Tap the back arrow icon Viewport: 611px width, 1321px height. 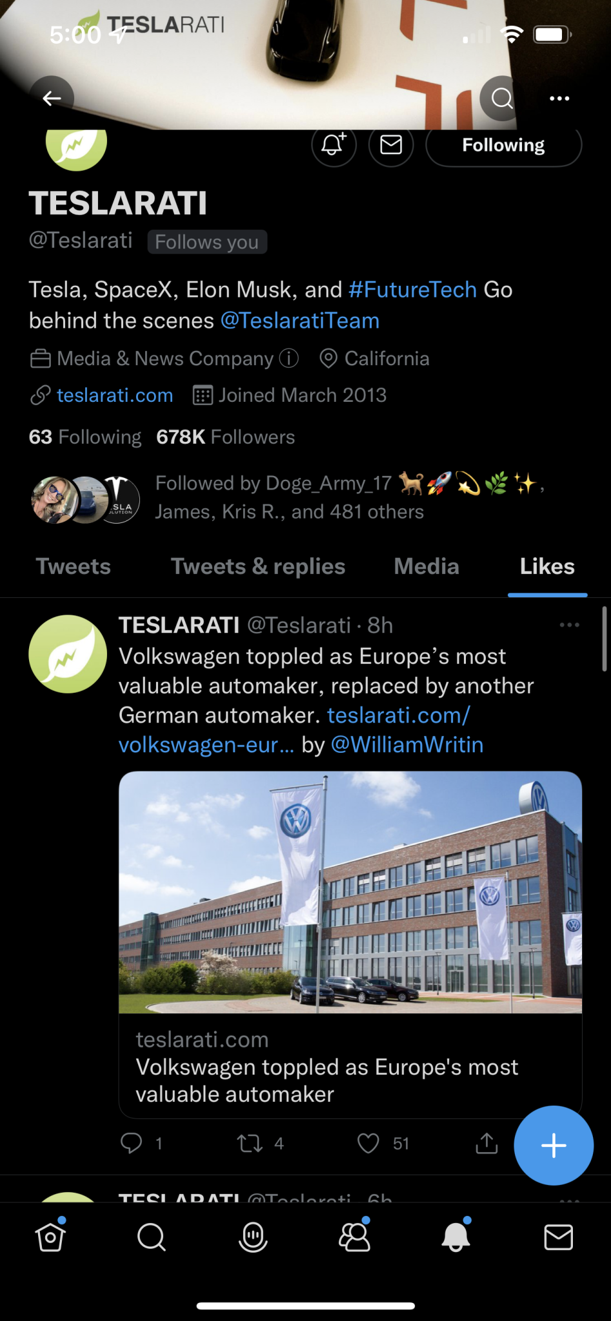point(52,98)
